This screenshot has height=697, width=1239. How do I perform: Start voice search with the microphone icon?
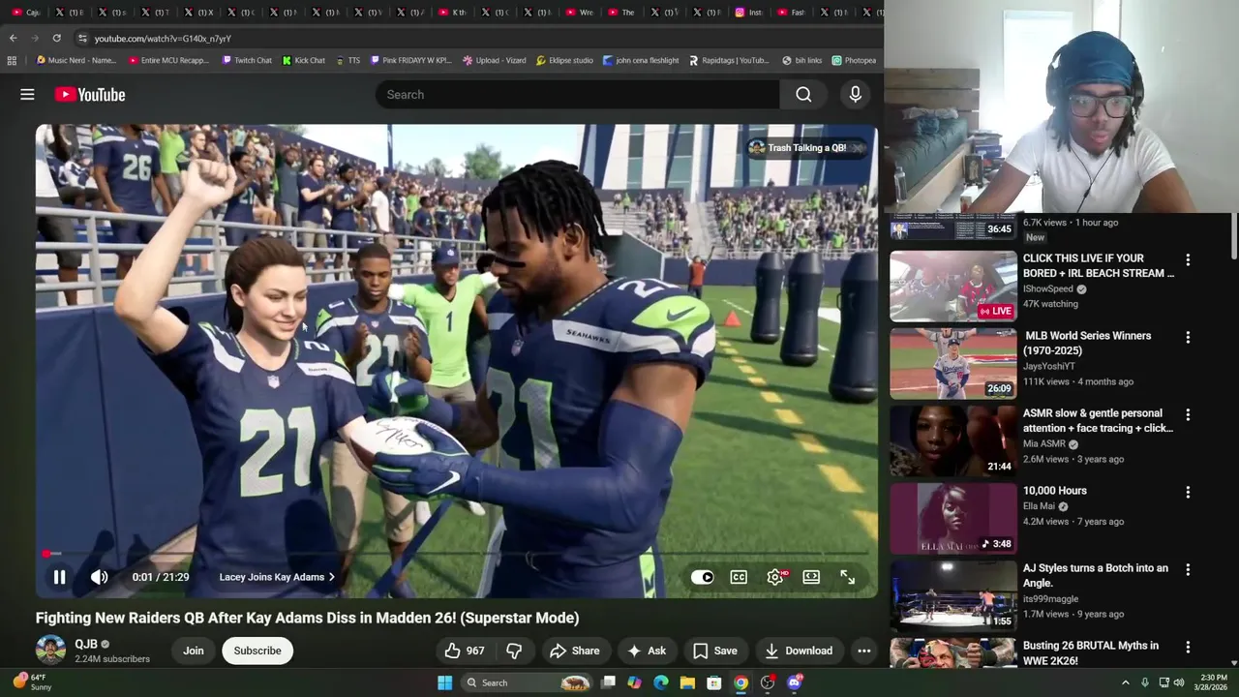coord(855,94)
